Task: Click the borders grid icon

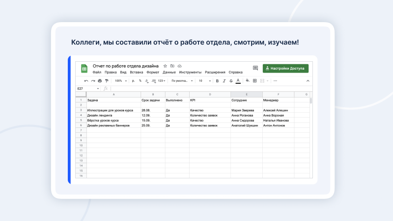Action: coord(254,81)
